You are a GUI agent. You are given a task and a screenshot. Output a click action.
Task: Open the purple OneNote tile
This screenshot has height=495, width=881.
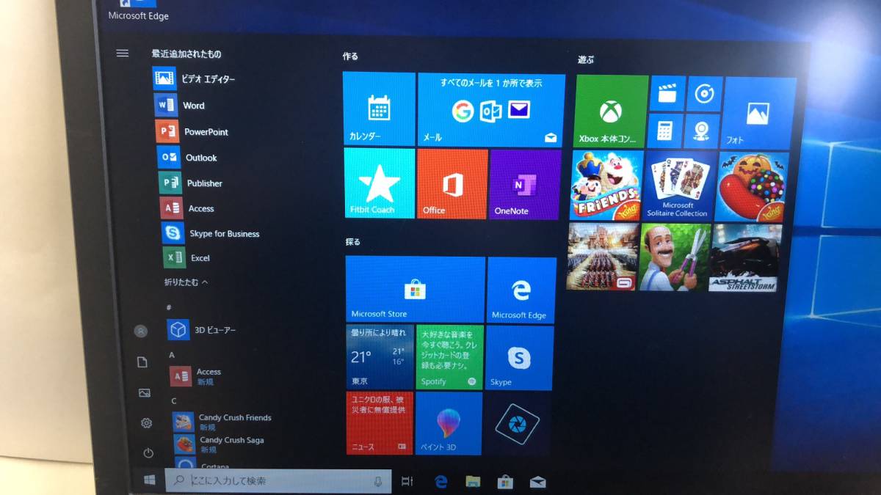[526, 185]
